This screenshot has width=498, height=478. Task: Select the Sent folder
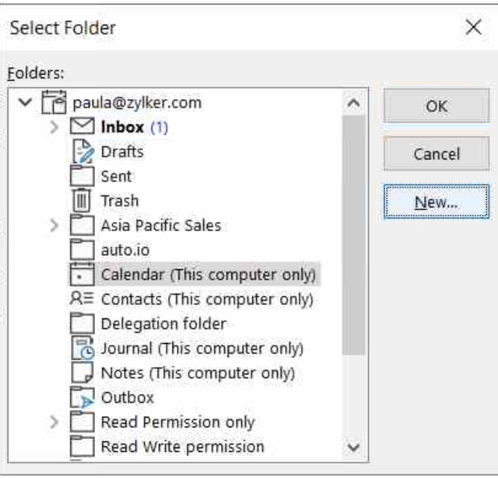[x=116, y=177]
